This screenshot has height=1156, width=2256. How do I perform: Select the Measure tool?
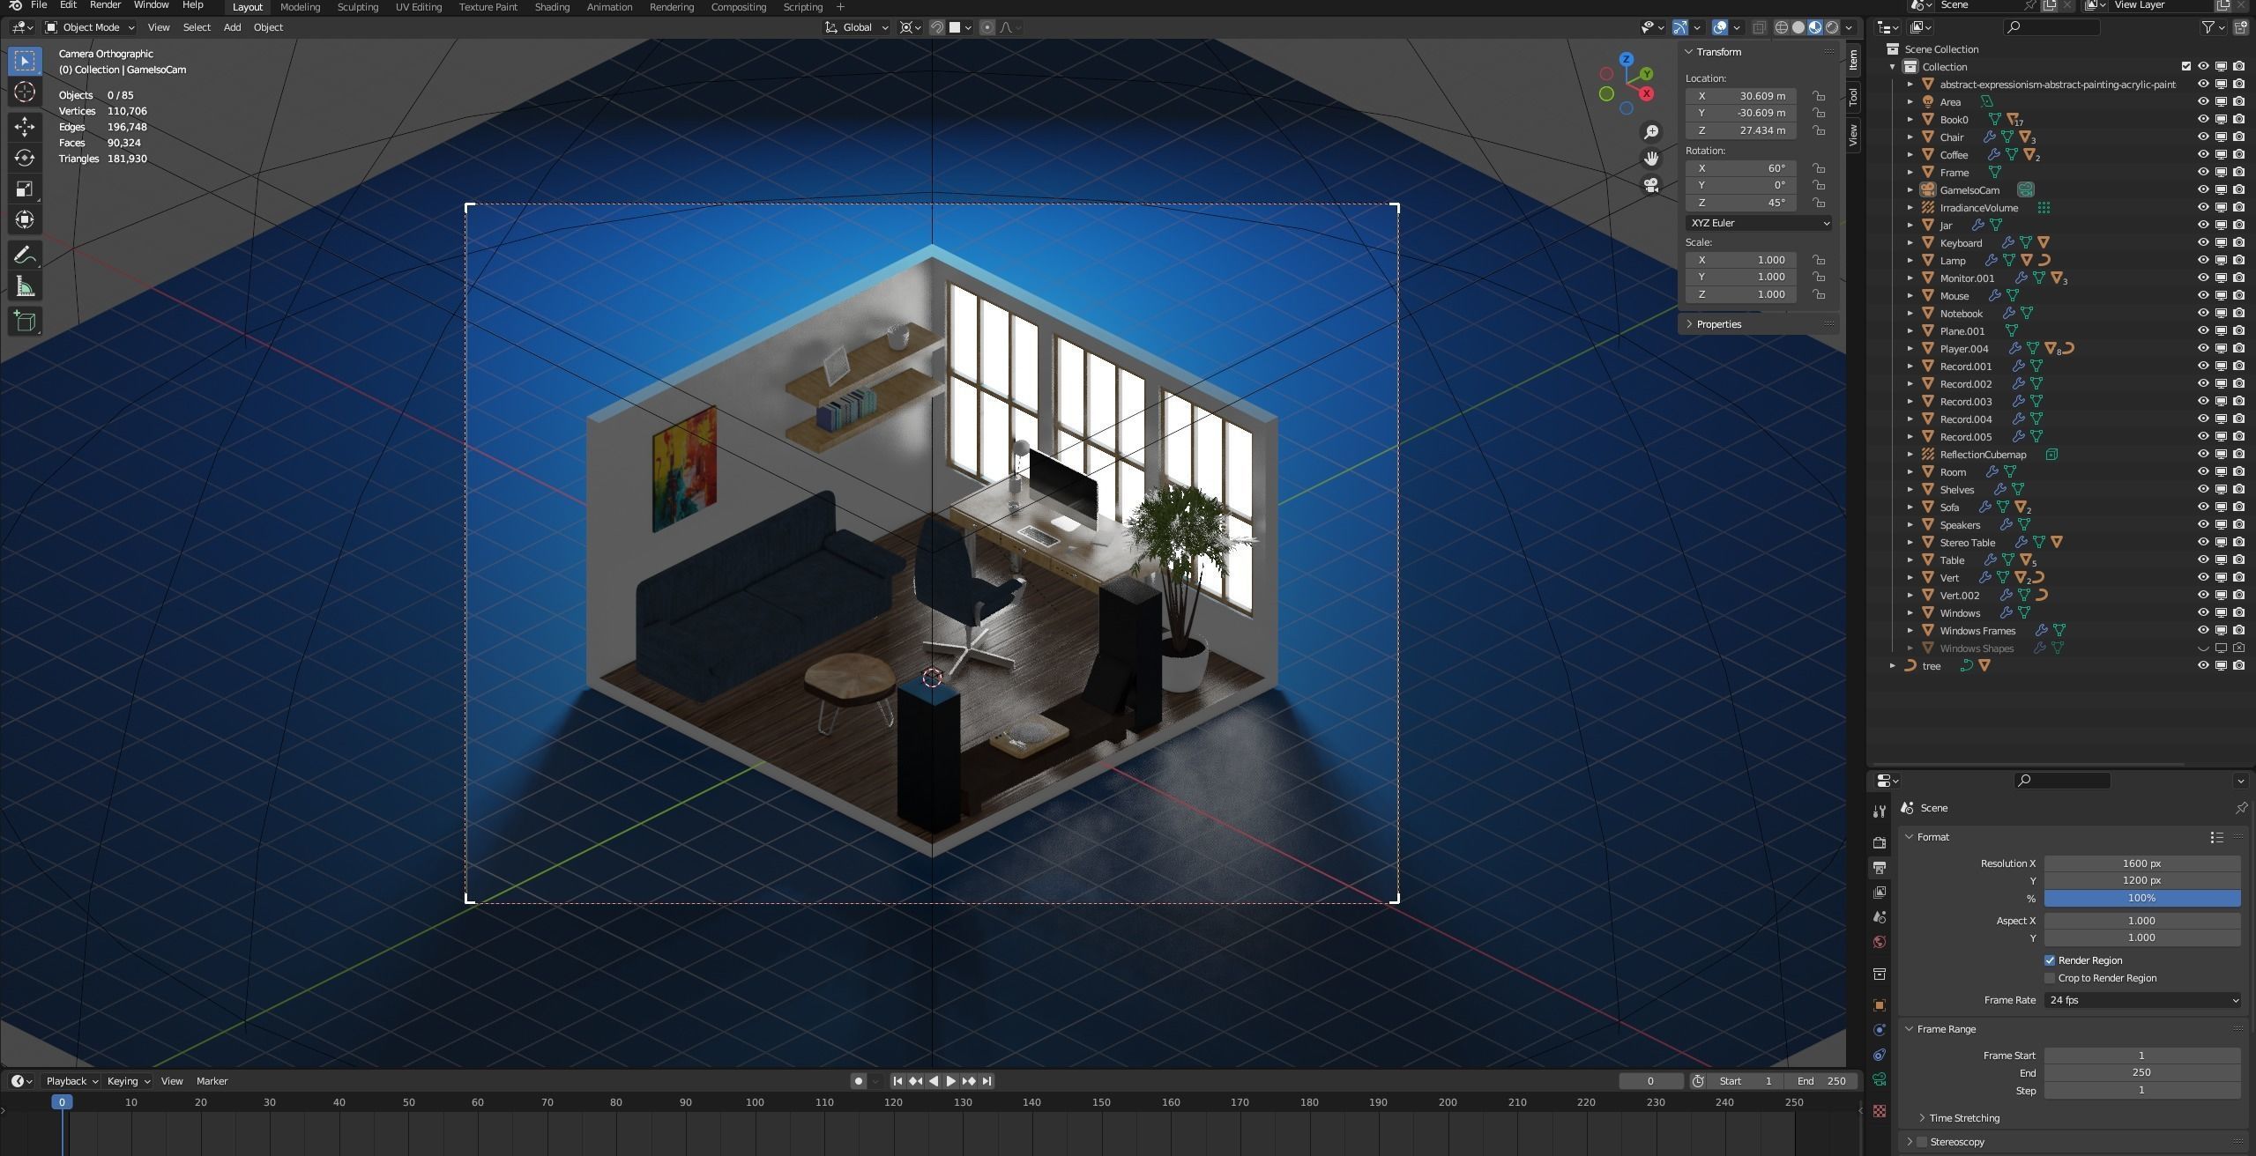(25, 286)
